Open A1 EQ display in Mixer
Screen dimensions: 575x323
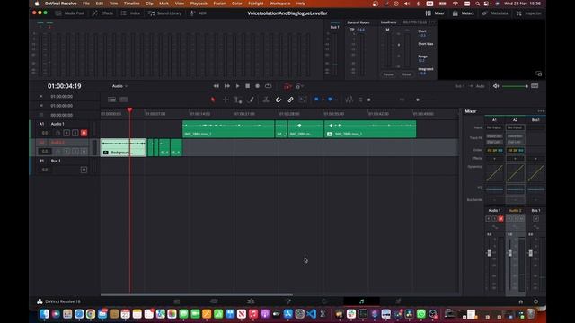[494, 189]
